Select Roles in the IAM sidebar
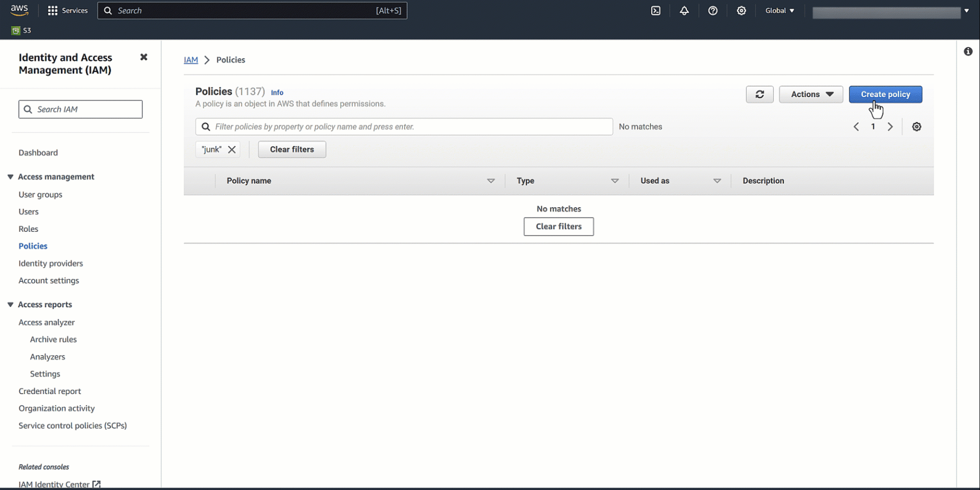This screenshot has height=490, width=980. (x=28, y=229)
